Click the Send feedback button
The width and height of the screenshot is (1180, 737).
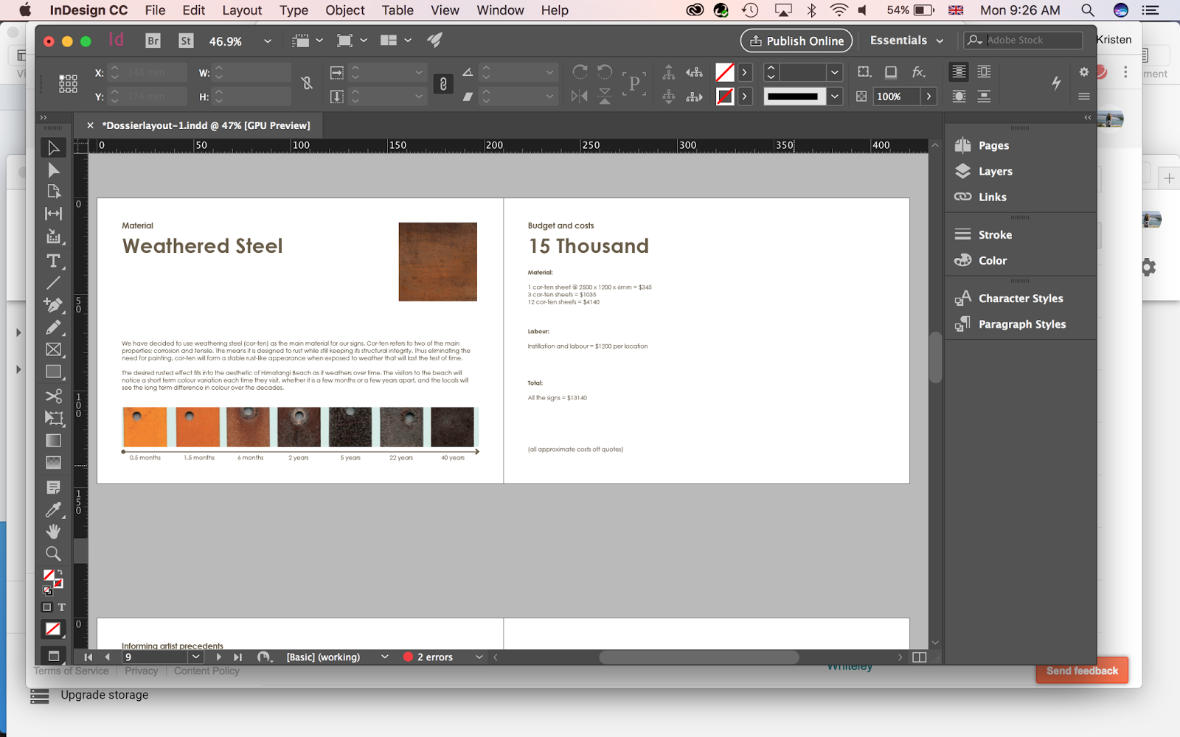(x=1081, y=671)
